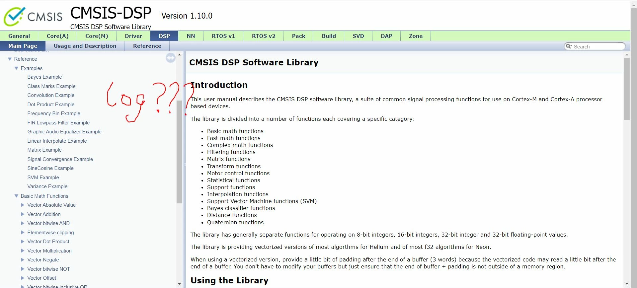Click the CMSIS logo
637x288 pixels.
(x=33, y=16)
